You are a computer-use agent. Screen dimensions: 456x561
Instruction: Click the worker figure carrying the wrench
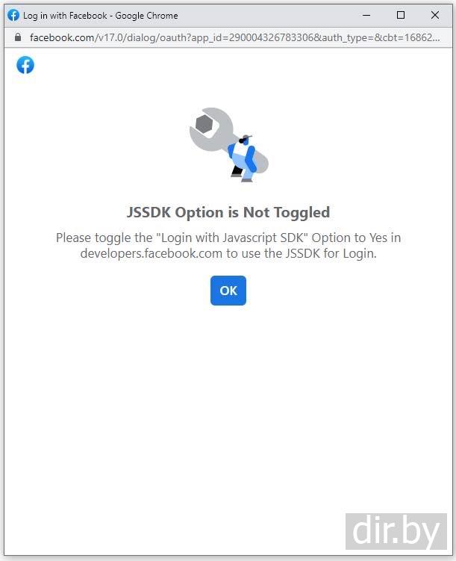(243, 159)
